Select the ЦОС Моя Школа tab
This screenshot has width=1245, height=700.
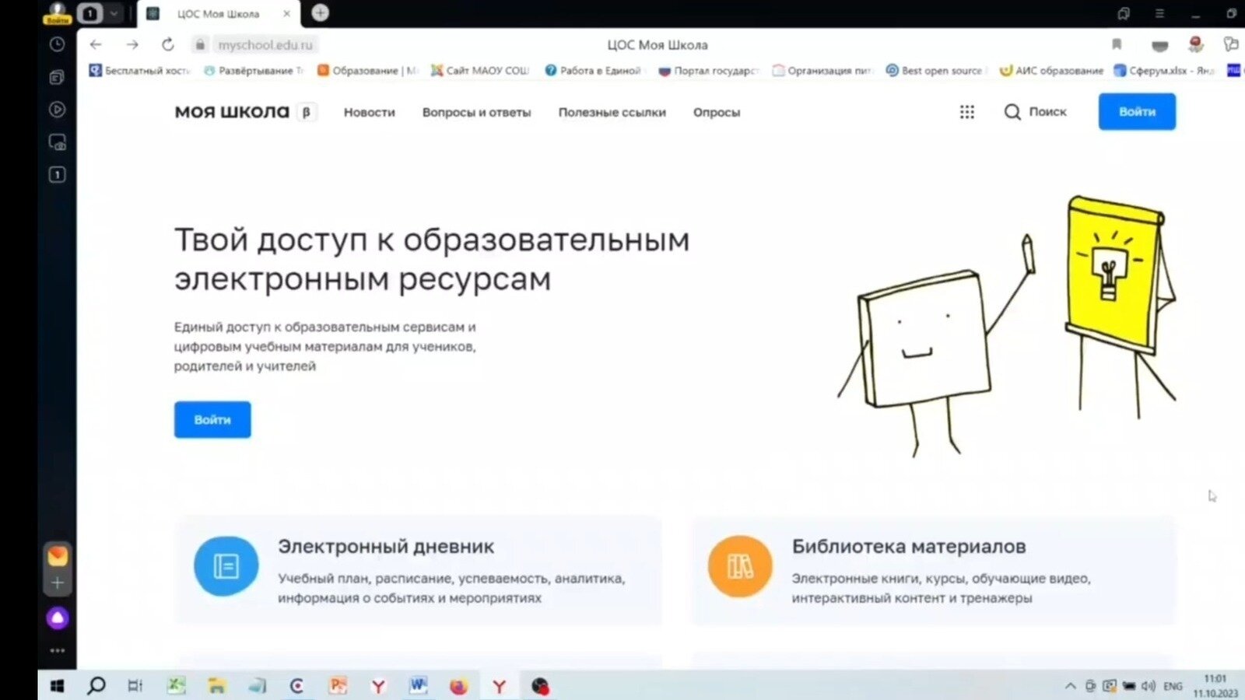click(218, 14)
